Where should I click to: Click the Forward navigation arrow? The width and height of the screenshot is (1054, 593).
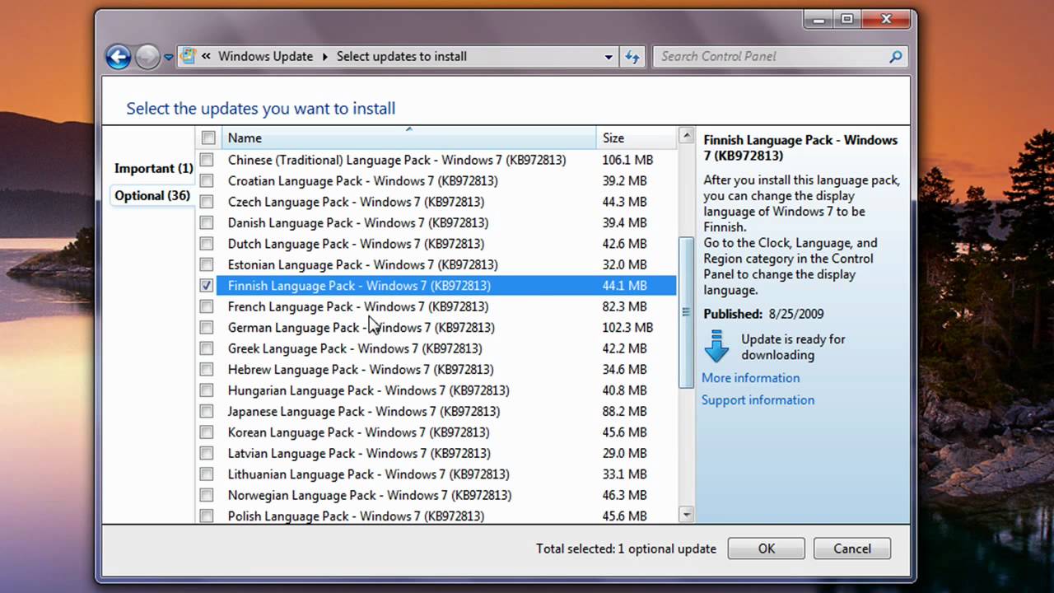click(x=147, y=57)
